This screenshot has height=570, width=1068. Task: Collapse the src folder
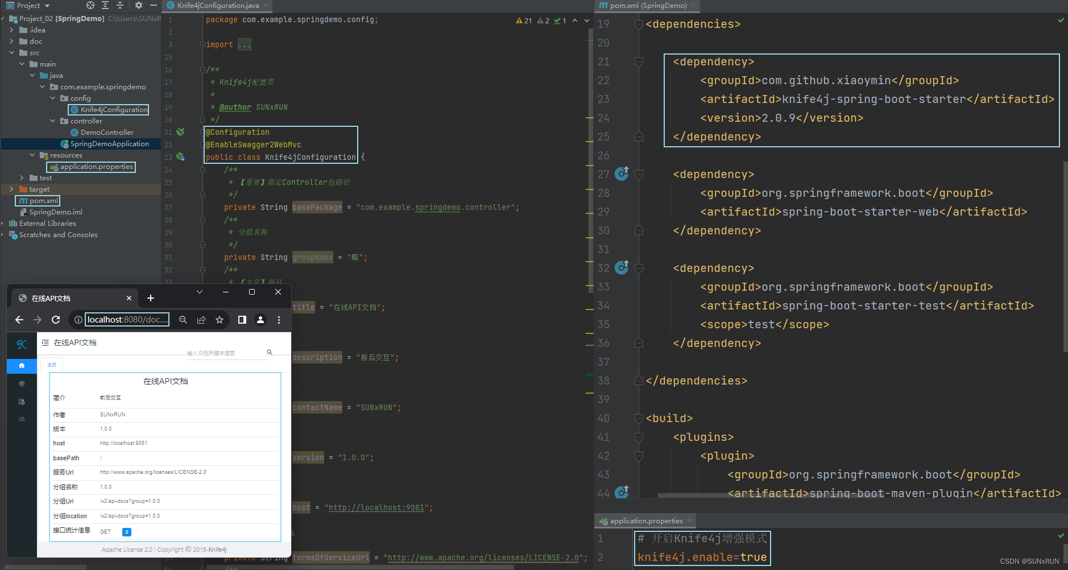tap(12, 53)
